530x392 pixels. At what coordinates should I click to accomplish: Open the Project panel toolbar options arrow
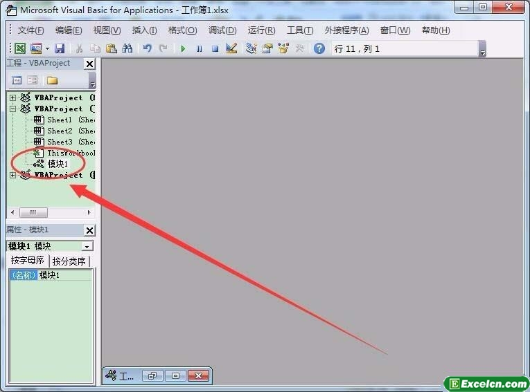[x=92, y=81]
